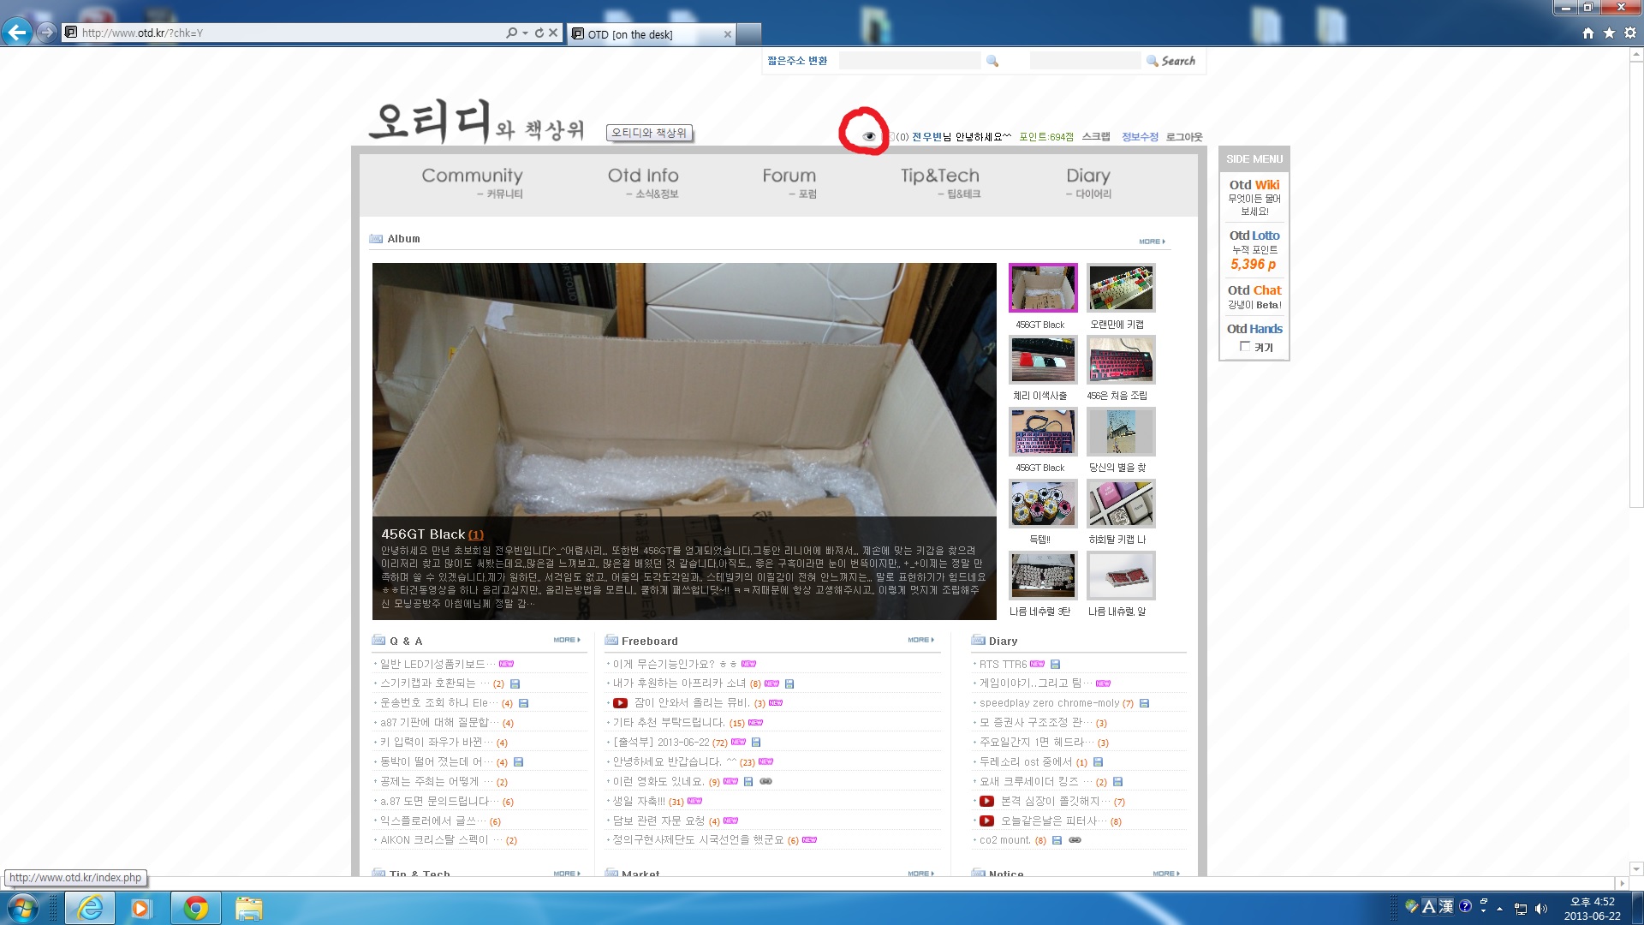Focus the site search input field
The image size is (1644, 925).
tap(1085, 61)
